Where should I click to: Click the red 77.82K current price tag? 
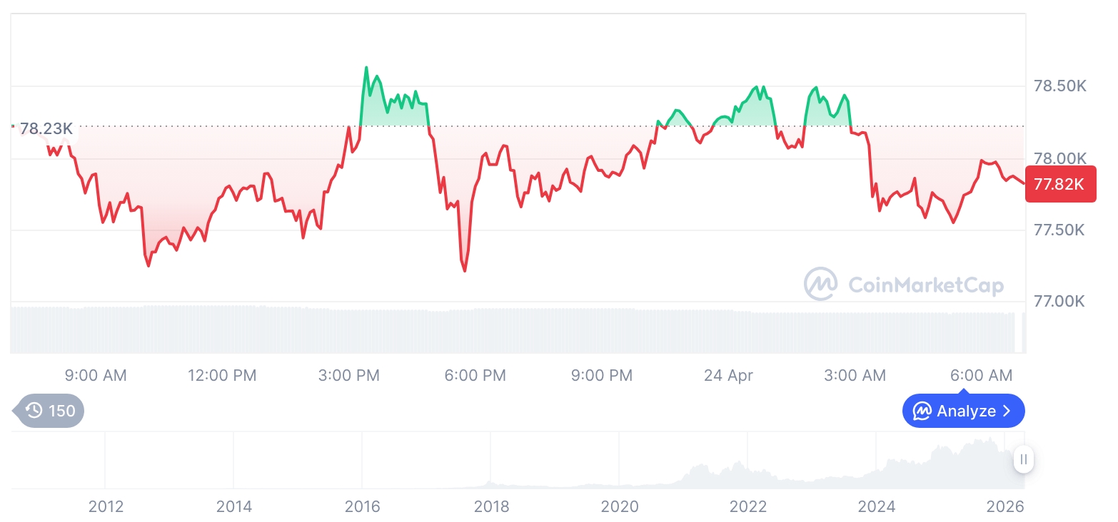tap(1059, 184)
